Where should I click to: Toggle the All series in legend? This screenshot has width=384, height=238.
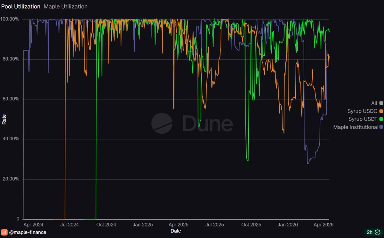377,103
